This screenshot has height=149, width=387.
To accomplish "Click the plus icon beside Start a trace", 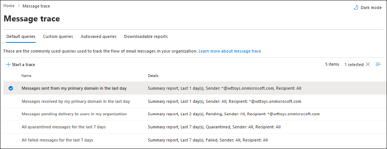I will (8, 65).
